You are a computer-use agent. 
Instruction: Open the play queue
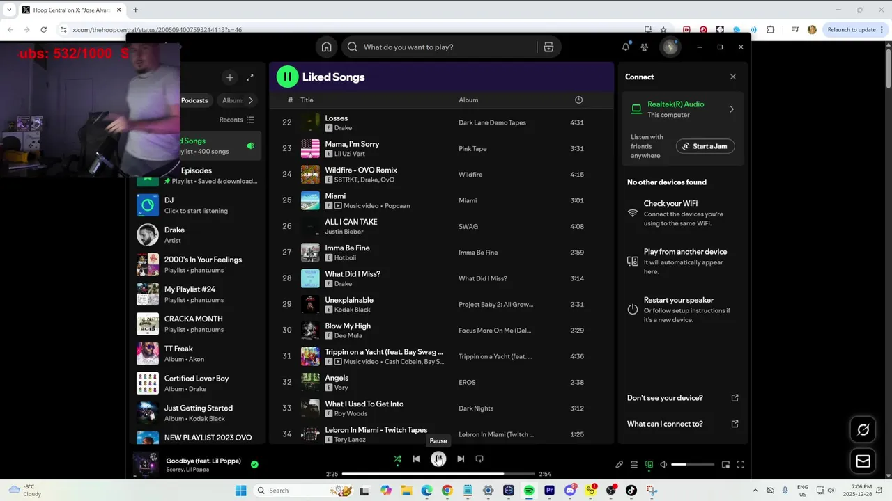pos(634,464)
